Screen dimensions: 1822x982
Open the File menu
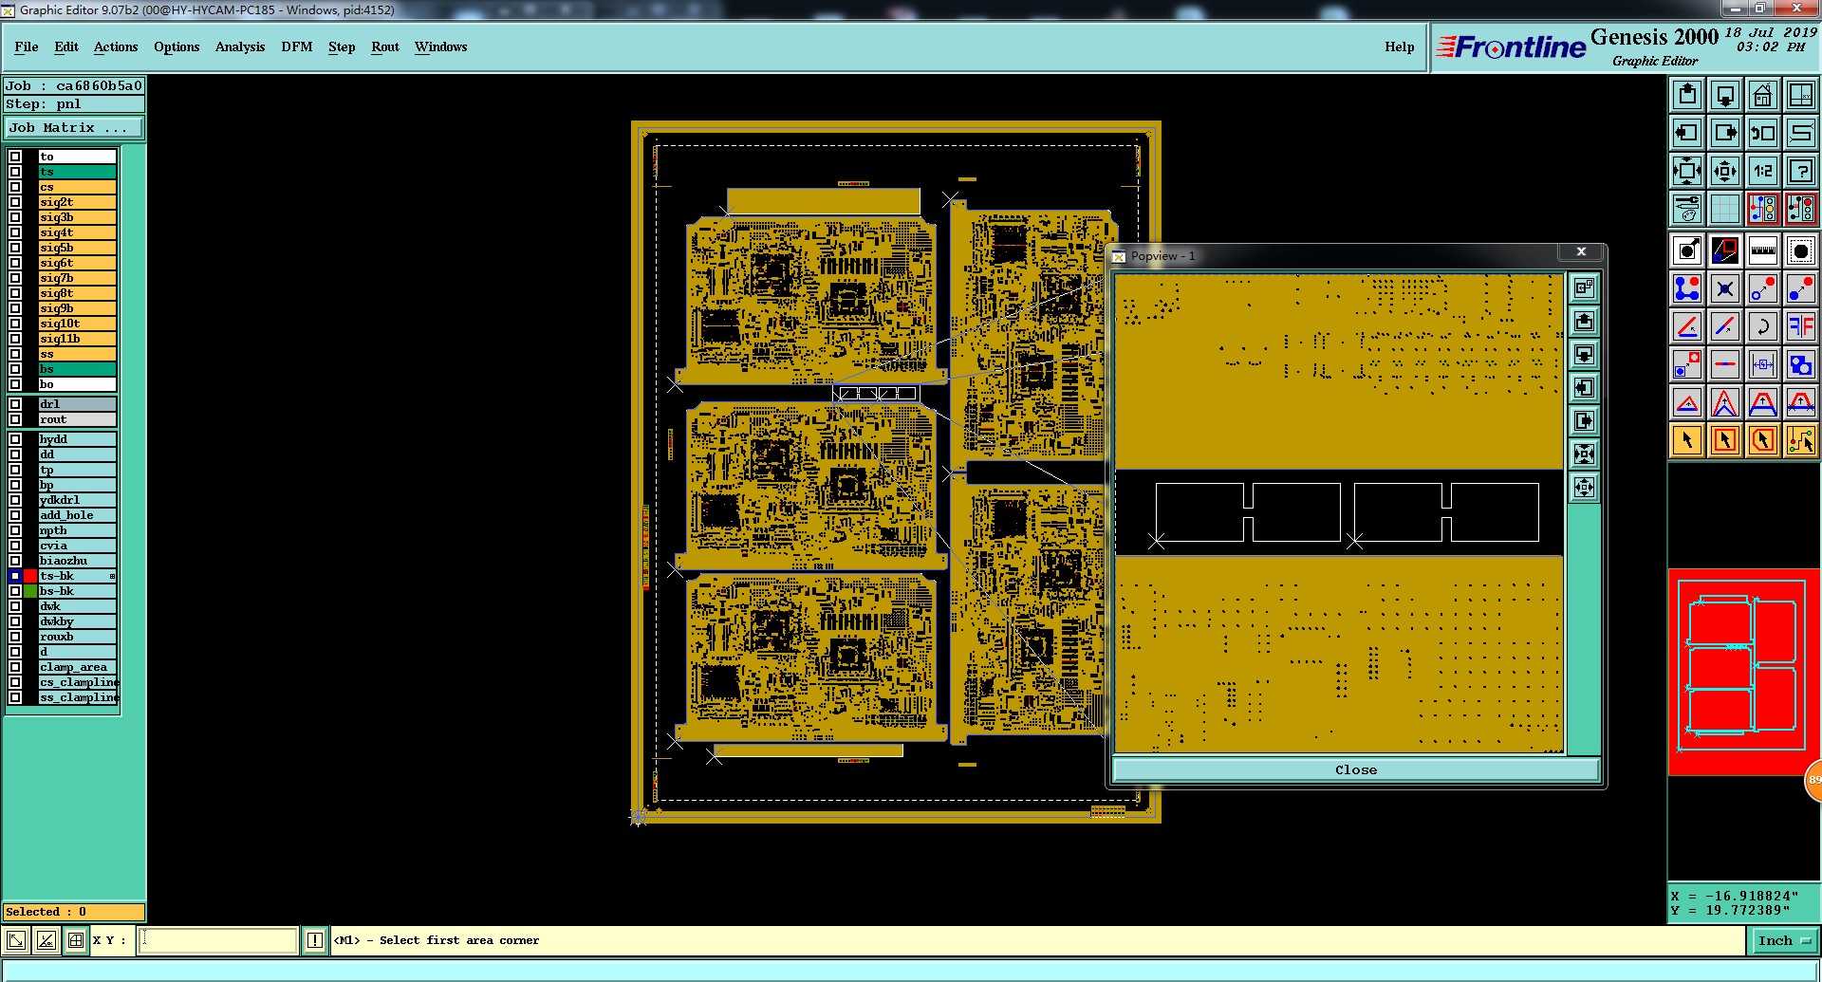27,46
